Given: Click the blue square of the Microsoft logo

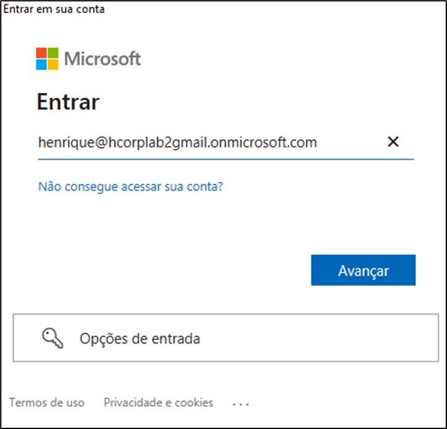Looking at the screenshot, I should pos(42,64).
